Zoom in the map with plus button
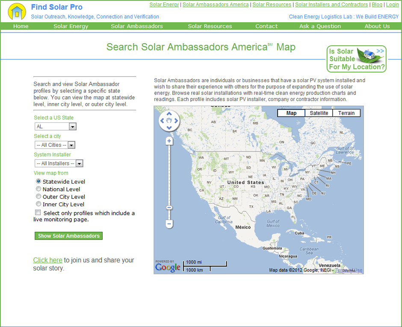The image size is (402, 327). [x=169, y=141]
